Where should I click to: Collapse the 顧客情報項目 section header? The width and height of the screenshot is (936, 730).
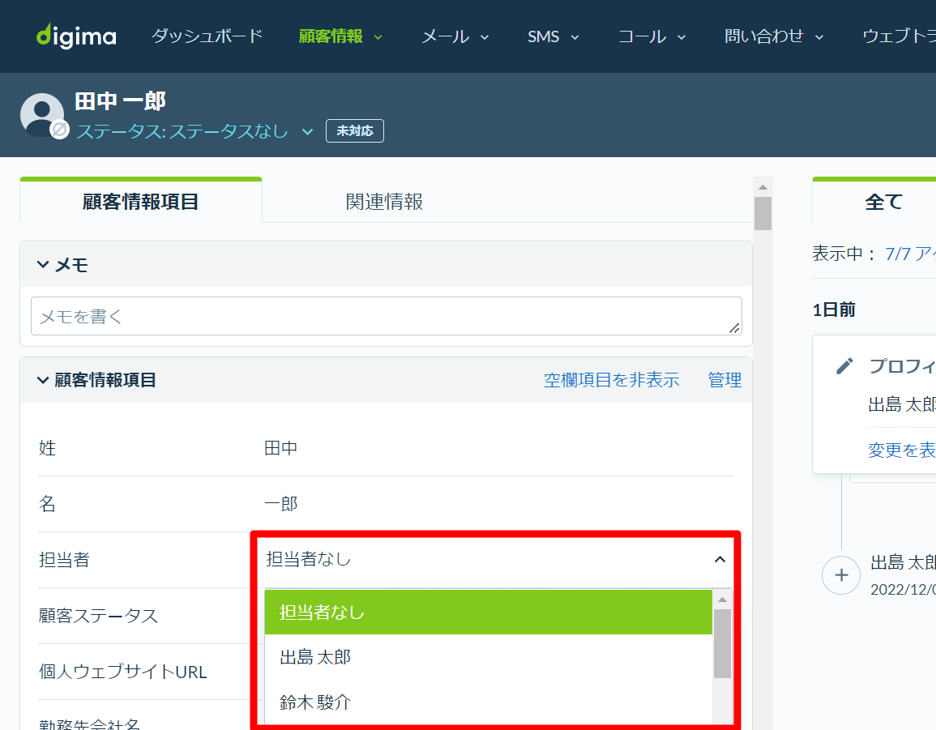pos(96,380)
